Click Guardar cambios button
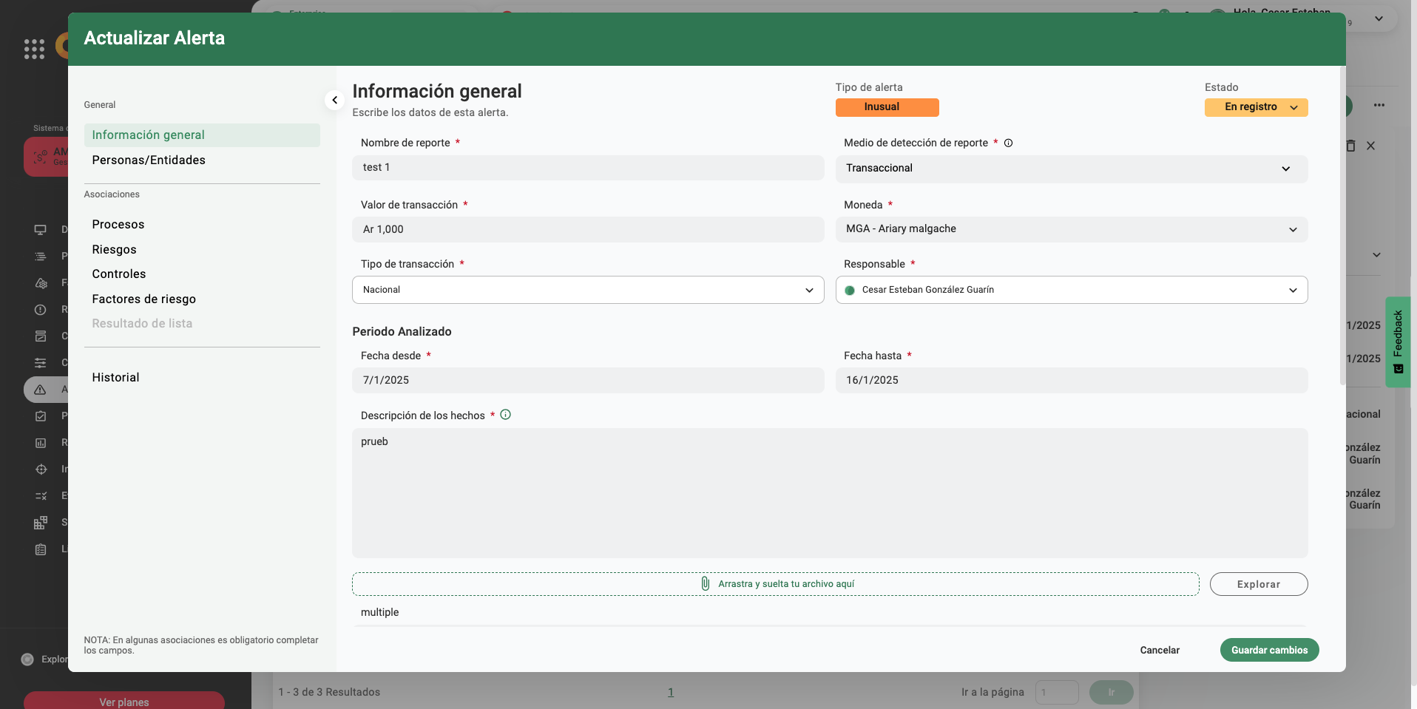The height and width of the screenshot is (709, 1417). click(1269, 650)
